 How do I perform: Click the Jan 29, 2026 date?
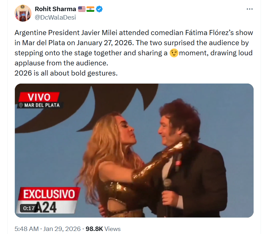[x=62, y=229]
